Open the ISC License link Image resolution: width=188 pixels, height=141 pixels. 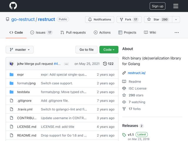(x=137, y=88)
